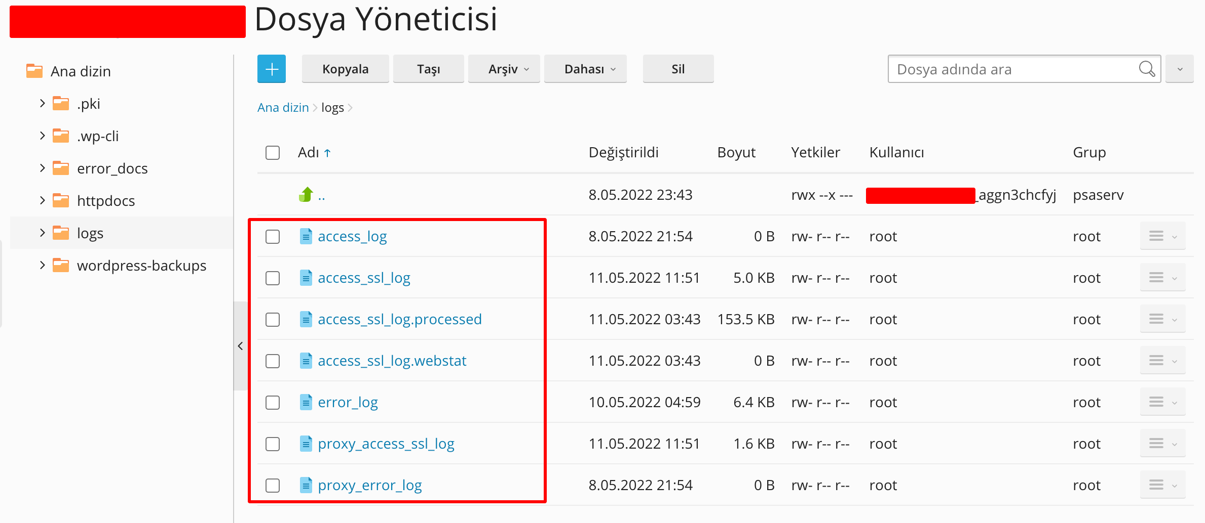The height and width of the screenshot is (523, 1205).
Task: Open the proxy_error_log row actions menu
Action: [1163, 485]
